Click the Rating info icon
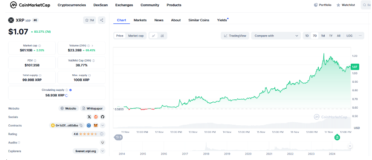Image resolution: width=372 pixels, height=160 pixels. [101, 134]
